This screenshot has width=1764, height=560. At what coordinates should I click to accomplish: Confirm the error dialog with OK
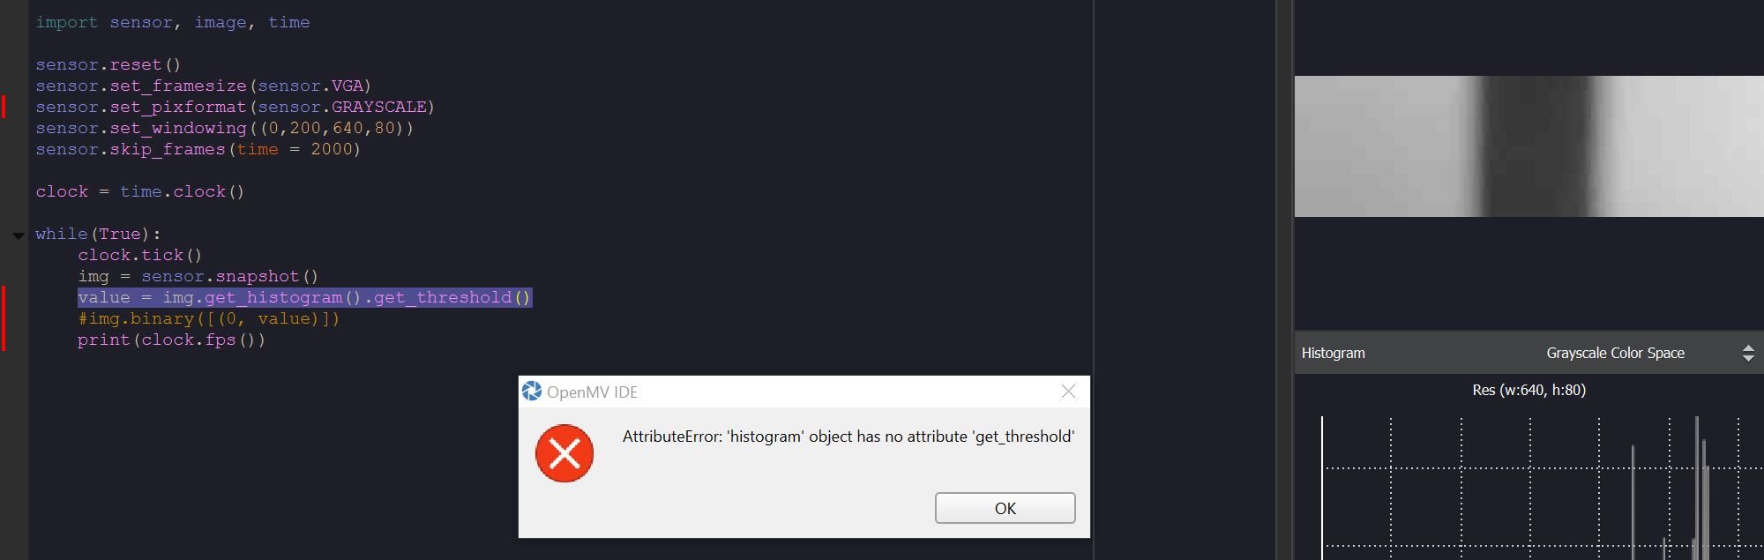tap(1005, 508)
